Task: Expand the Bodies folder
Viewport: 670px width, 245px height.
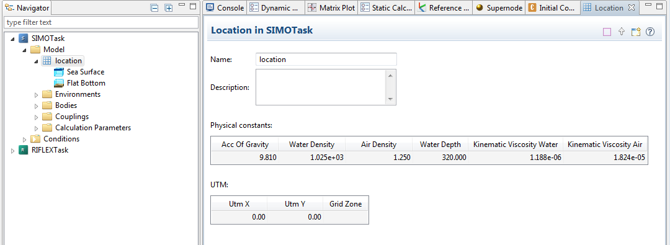Action: pyautogui.click(x=37, y=105)
